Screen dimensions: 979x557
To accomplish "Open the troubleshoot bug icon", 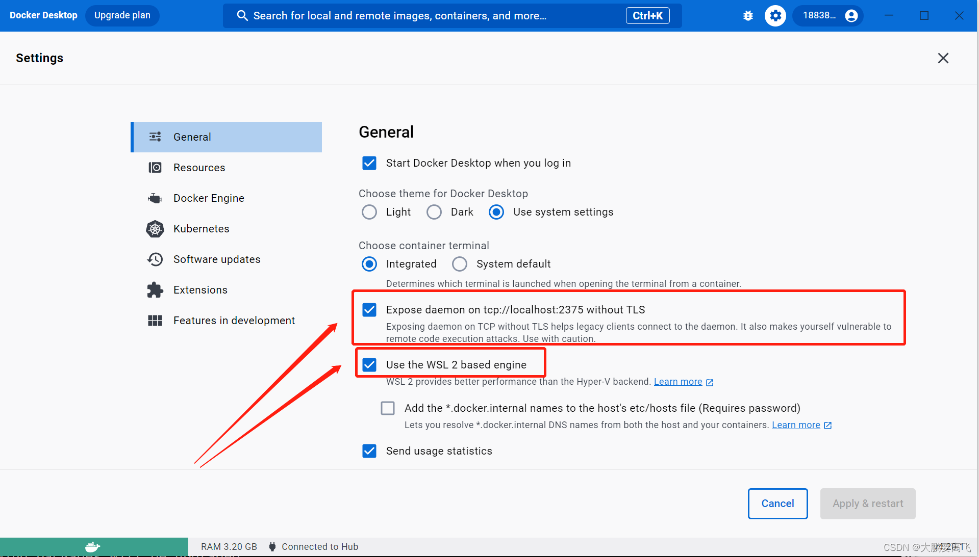I will pyautogui.click(x=748, y=16).
